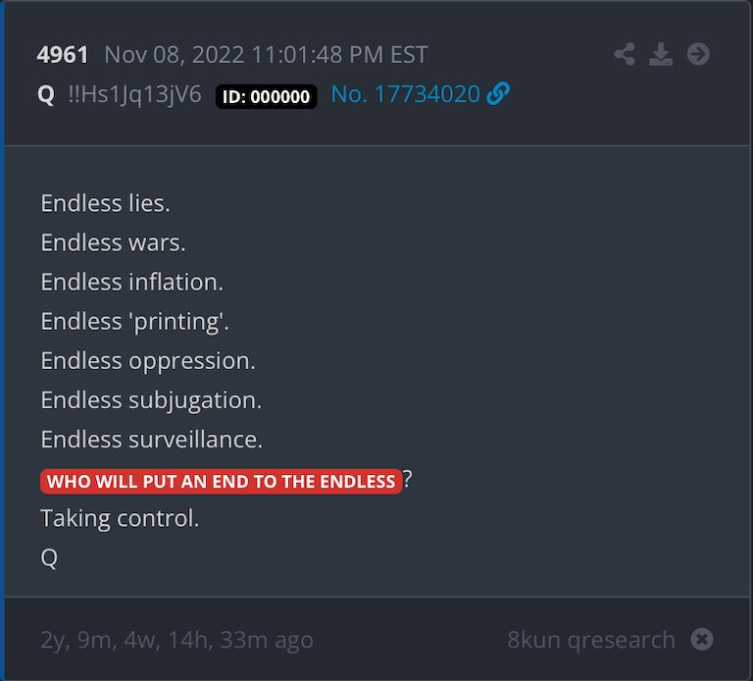
Task: Download the post using the download icon
Action: [661, 54]
